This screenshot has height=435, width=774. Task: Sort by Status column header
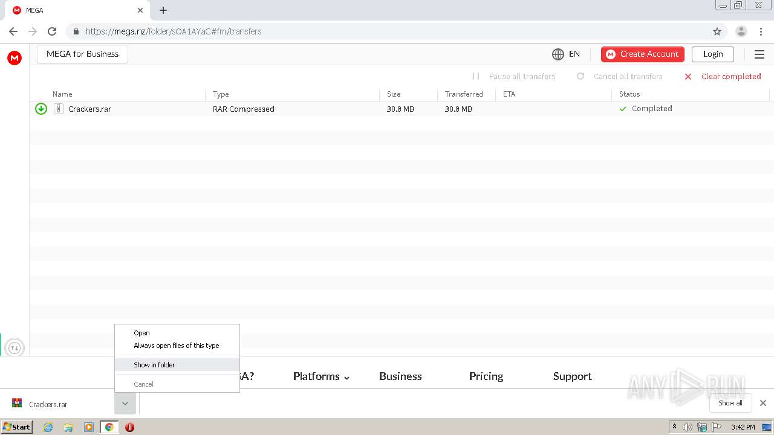tap(629, 94)
